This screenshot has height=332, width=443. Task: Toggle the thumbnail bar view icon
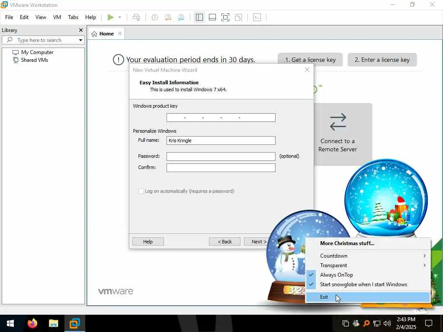click(212, 17)
